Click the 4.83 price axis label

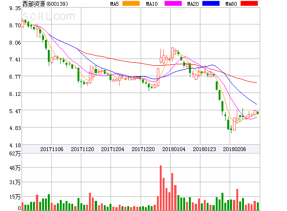click(x=15, y=128)
